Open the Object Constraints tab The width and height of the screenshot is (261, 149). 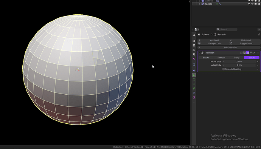[194, 88]
